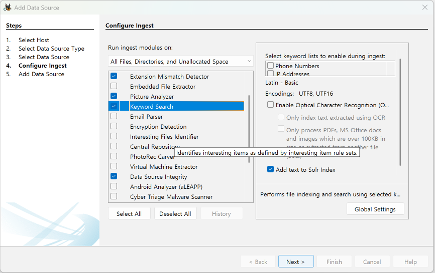Open the Run ingest modules on dropdown
This screenshot has width=435, height=273.
point(181,62)
